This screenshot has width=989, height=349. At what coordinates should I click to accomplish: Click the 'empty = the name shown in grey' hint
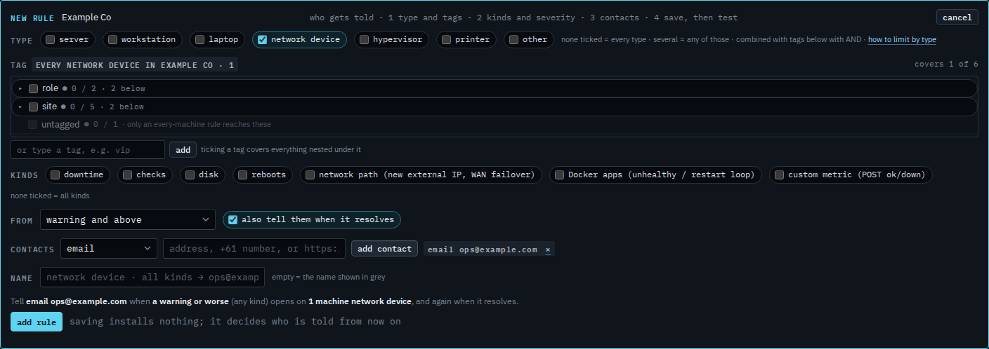tap(328, 278)
